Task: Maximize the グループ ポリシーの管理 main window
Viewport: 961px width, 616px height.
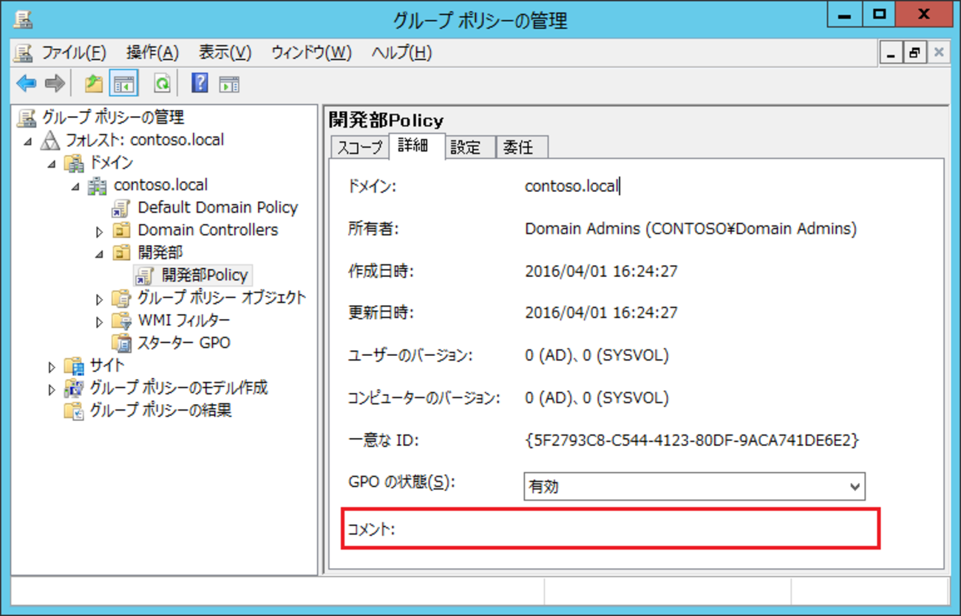Action: click(880, 16)
